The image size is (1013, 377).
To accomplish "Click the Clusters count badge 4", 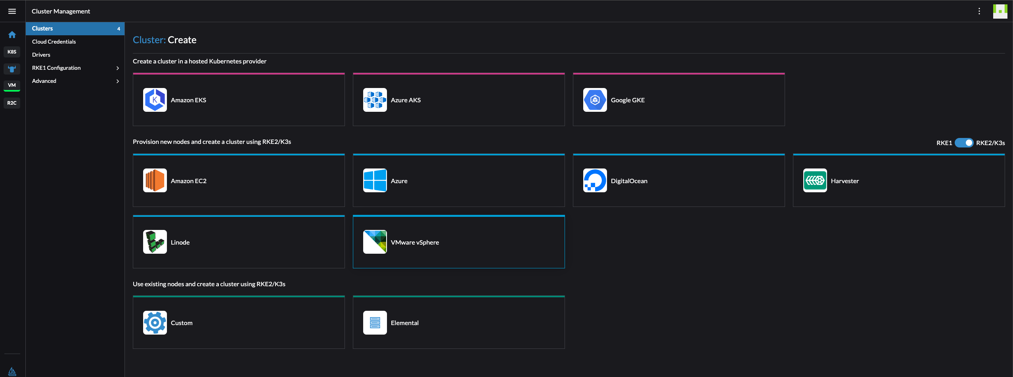I will [119, 29].
